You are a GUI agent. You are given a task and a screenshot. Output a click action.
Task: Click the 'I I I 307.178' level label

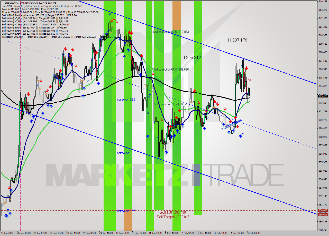pyautogui.click(x=236, y=40)
